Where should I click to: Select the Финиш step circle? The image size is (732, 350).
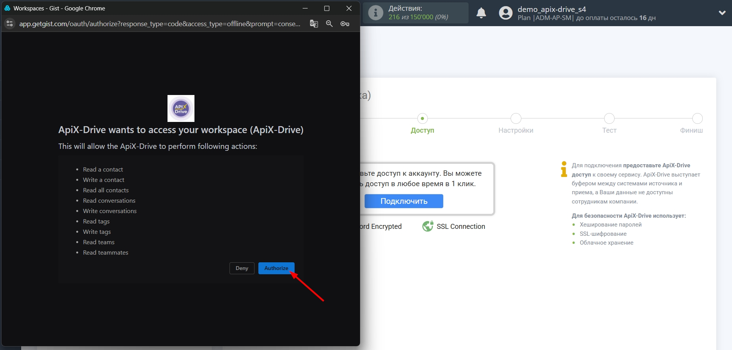tap(697, 118)
